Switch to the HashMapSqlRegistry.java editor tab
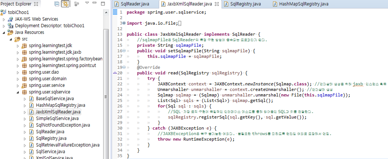Screen dimensions: 388x159 (304, 4)
